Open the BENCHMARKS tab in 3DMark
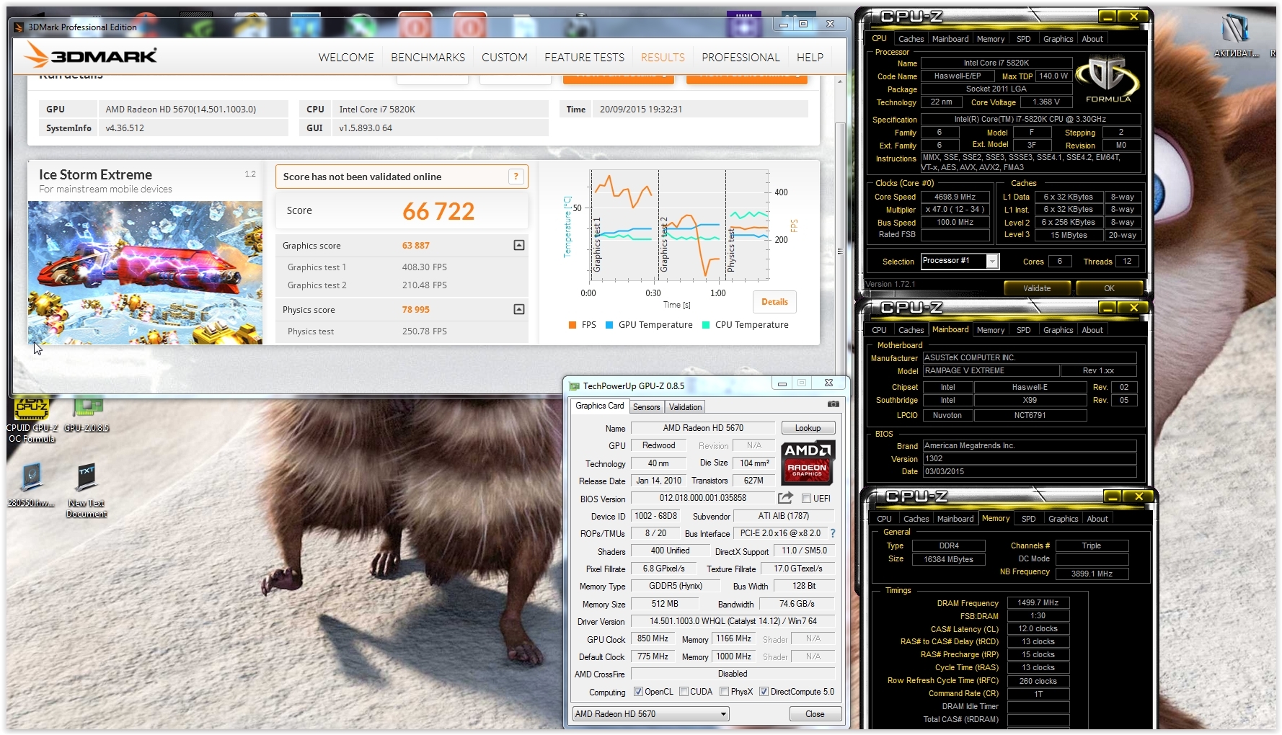 (x=428, y=57)
